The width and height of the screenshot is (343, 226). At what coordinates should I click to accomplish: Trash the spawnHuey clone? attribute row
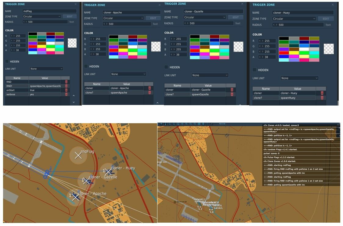point(322,98)
